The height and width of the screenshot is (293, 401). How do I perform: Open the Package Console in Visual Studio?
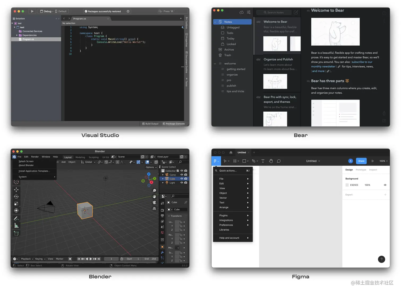pos(174,124)
